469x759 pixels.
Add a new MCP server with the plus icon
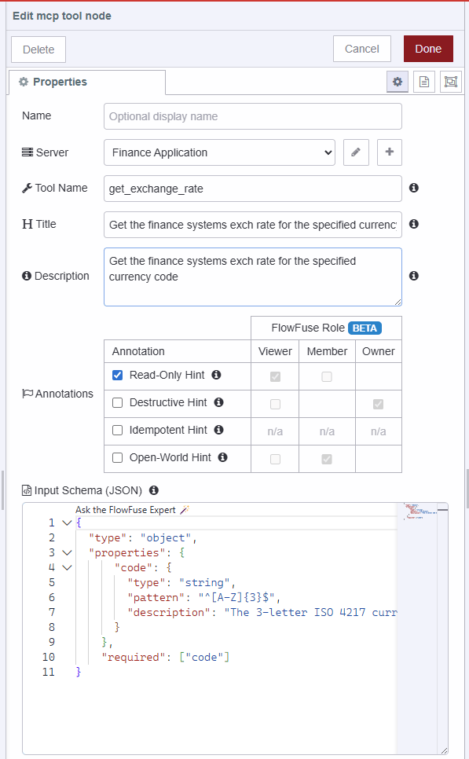click(x=389, y=152)
